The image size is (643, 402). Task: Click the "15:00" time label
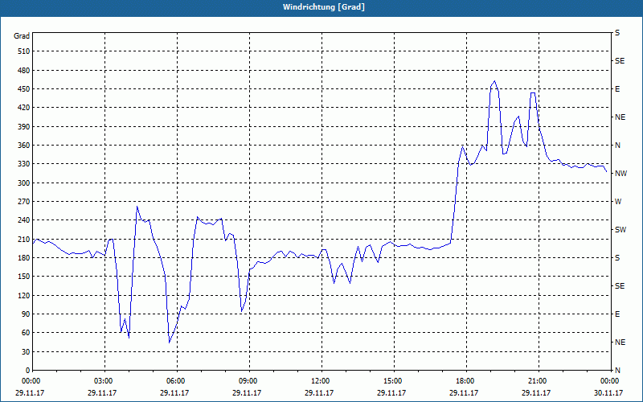click(x=393, y=381)
